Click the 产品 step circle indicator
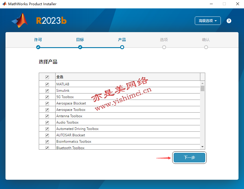244x189 pixels. tap(122, 47)
